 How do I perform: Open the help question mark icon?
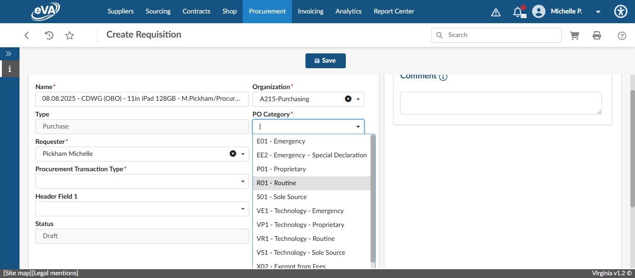[622, 36]
